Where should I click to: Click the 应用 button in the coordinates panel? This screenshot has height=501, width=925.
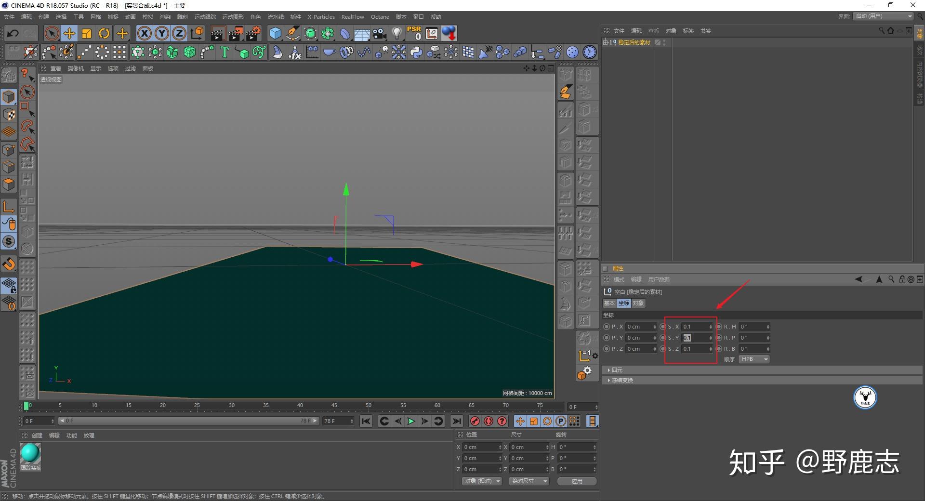point(576,481)
